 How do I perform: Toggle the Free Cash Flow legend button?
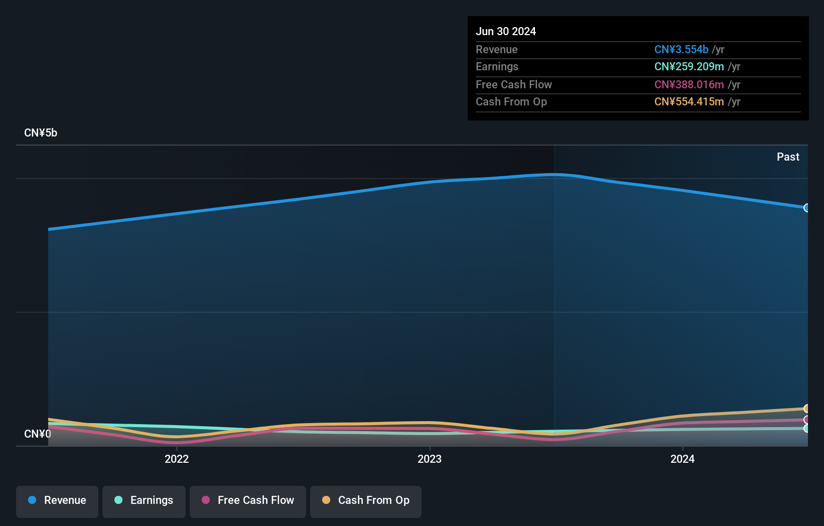coord(248,501)
